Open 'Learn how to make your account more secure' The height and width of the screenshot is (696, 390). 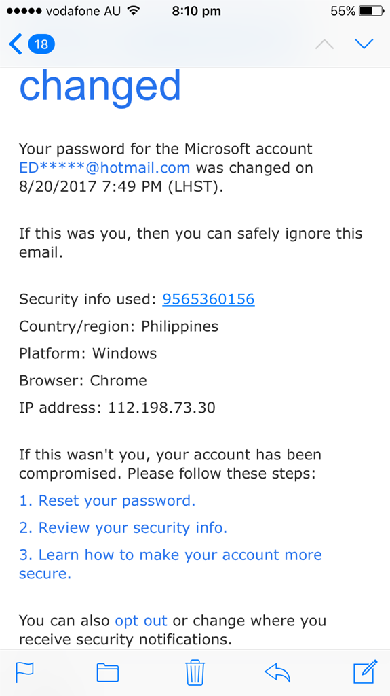[x=170, y=563]
